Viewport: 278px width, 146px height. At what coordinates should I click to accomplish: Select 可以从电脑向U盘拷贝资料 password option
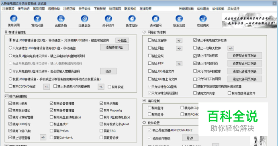pos(10,71)
